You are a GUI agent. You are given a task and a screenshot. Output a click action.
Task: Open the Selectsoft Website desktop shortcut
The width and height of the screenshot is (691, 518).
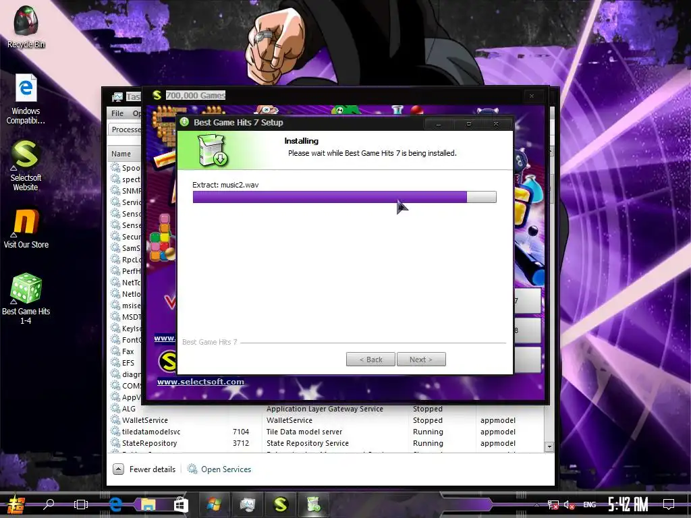point(26,166)
